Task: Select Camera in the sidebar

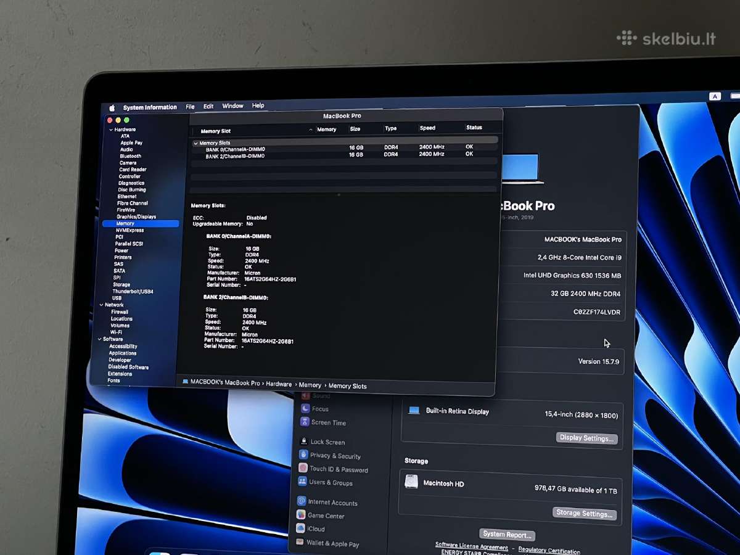Action: point(128,163)
